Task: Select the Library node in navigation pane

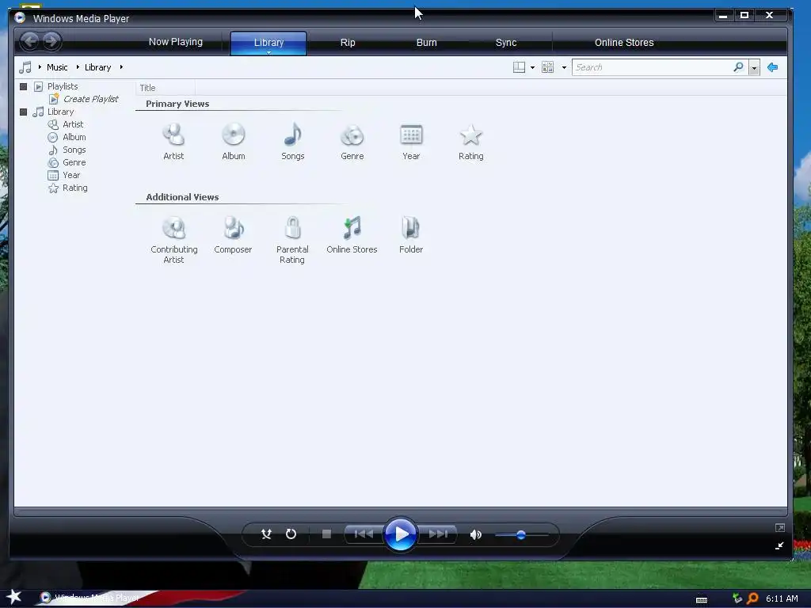Action: point(60,112)
